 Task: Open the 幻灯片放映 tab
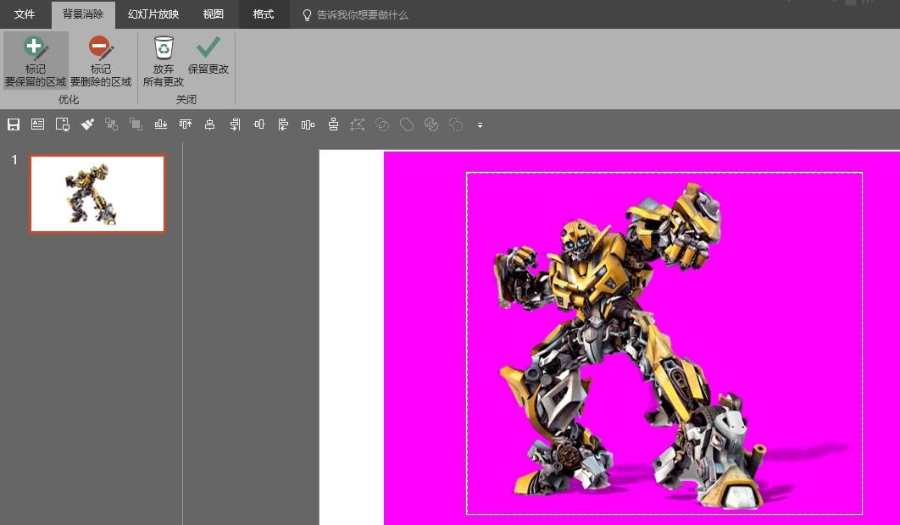click(x=153, y=14)
